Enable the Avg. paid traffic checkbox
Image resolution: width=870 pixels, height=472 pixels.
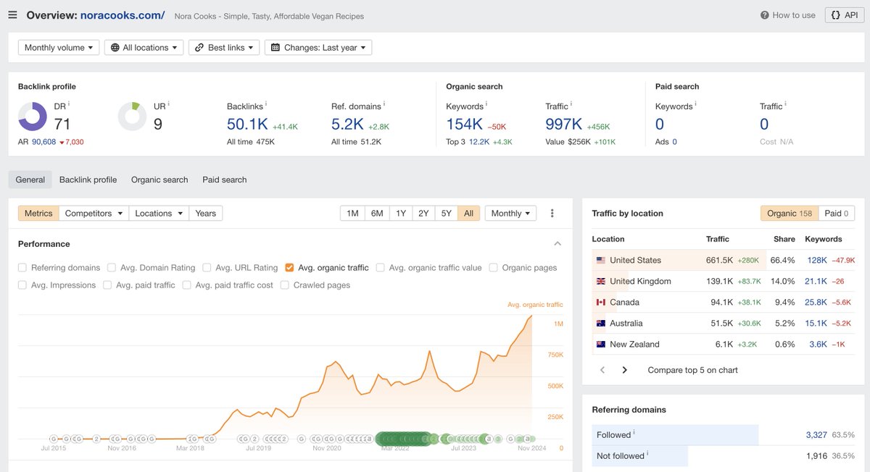(x=107, y=285)
